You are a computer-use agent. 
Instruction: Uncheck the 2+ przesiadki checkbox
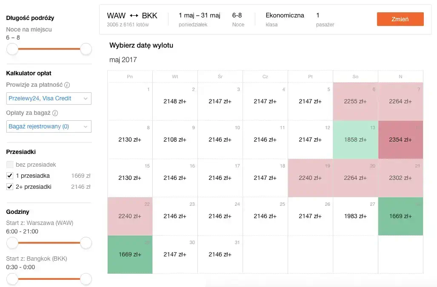(10, 187)
